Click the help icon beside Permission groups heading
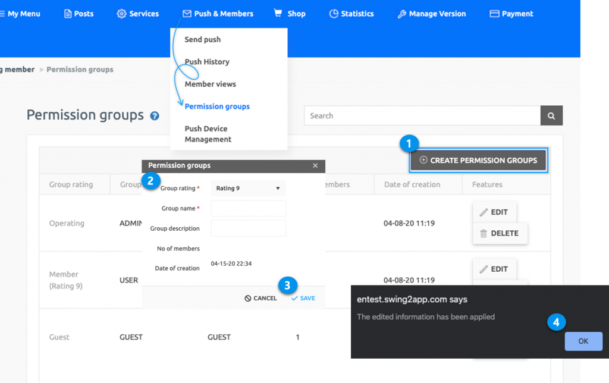This screenshot has width=609, height=383. coord(155,116)
